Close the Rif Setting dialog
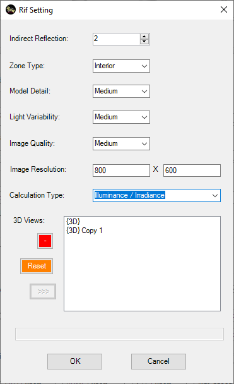 coord(224,10)
